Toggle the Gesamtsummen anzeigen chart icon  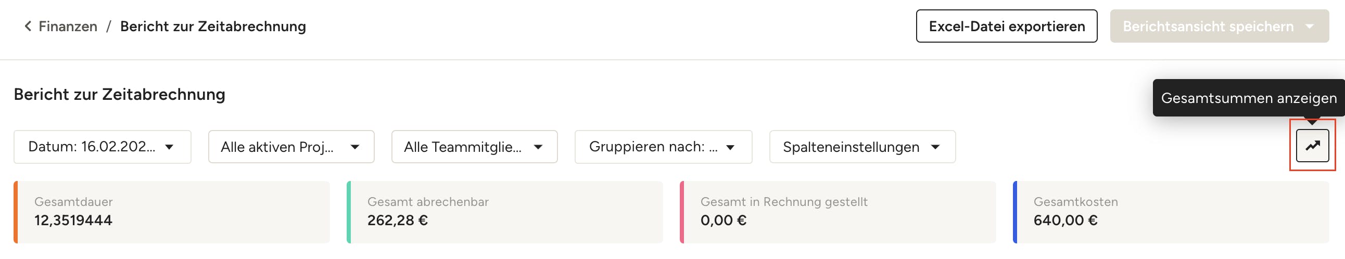(1312, 146)
